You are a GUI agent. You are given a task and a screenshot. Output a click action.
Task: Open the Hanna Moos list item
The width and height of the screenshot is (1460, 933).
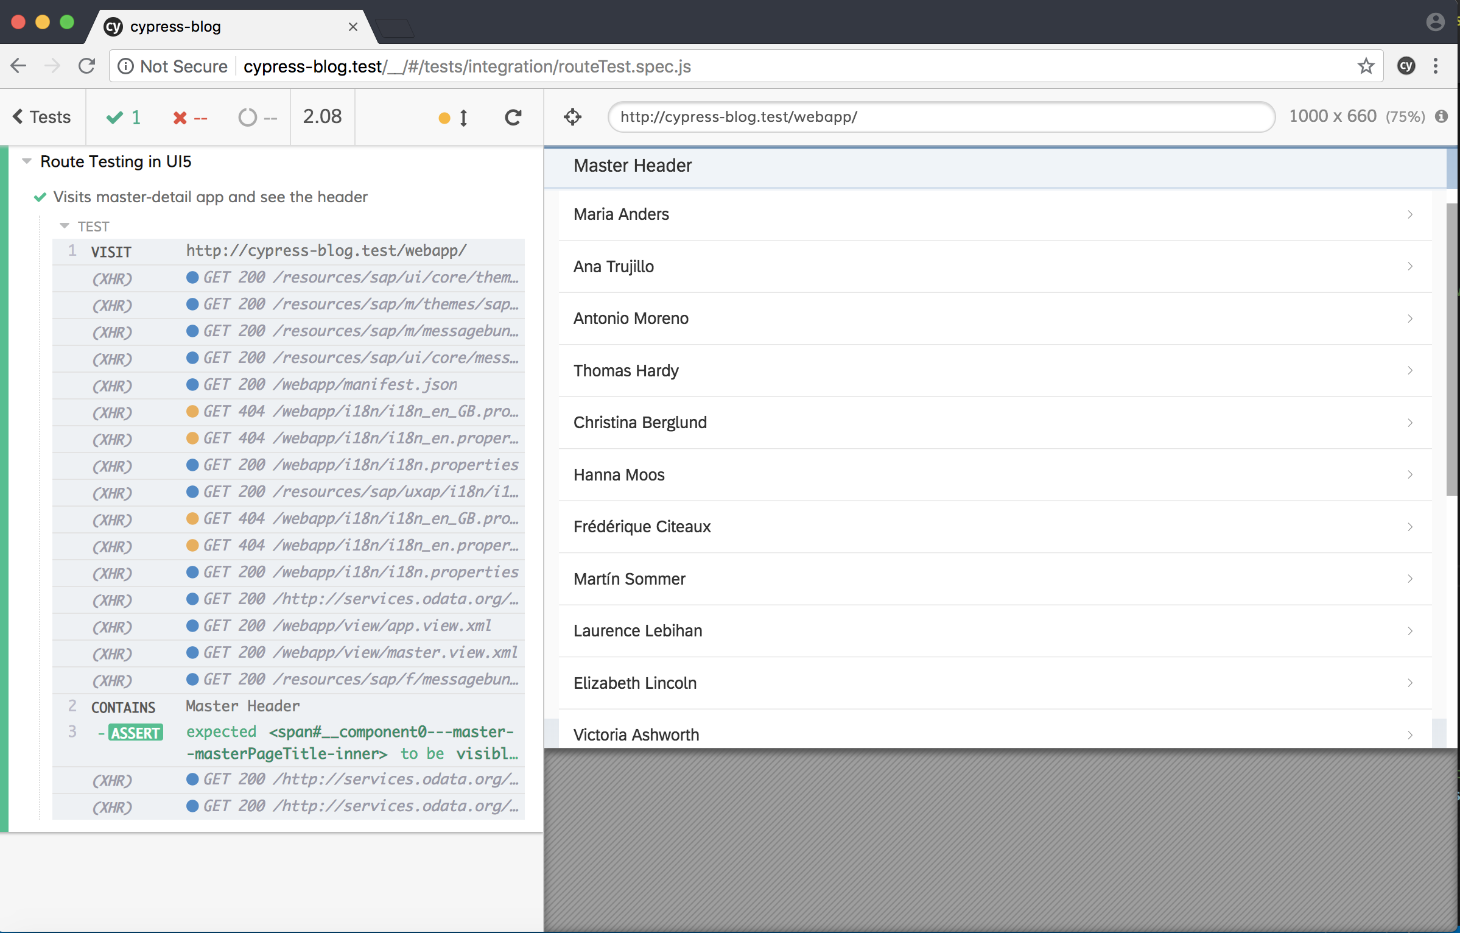point(995,475)
